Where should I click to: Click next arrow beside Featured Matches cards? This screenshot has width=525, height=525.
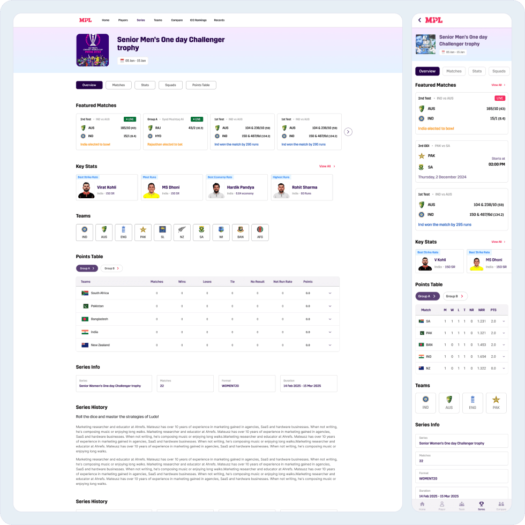pyautogui.click(x=348, y=132)
